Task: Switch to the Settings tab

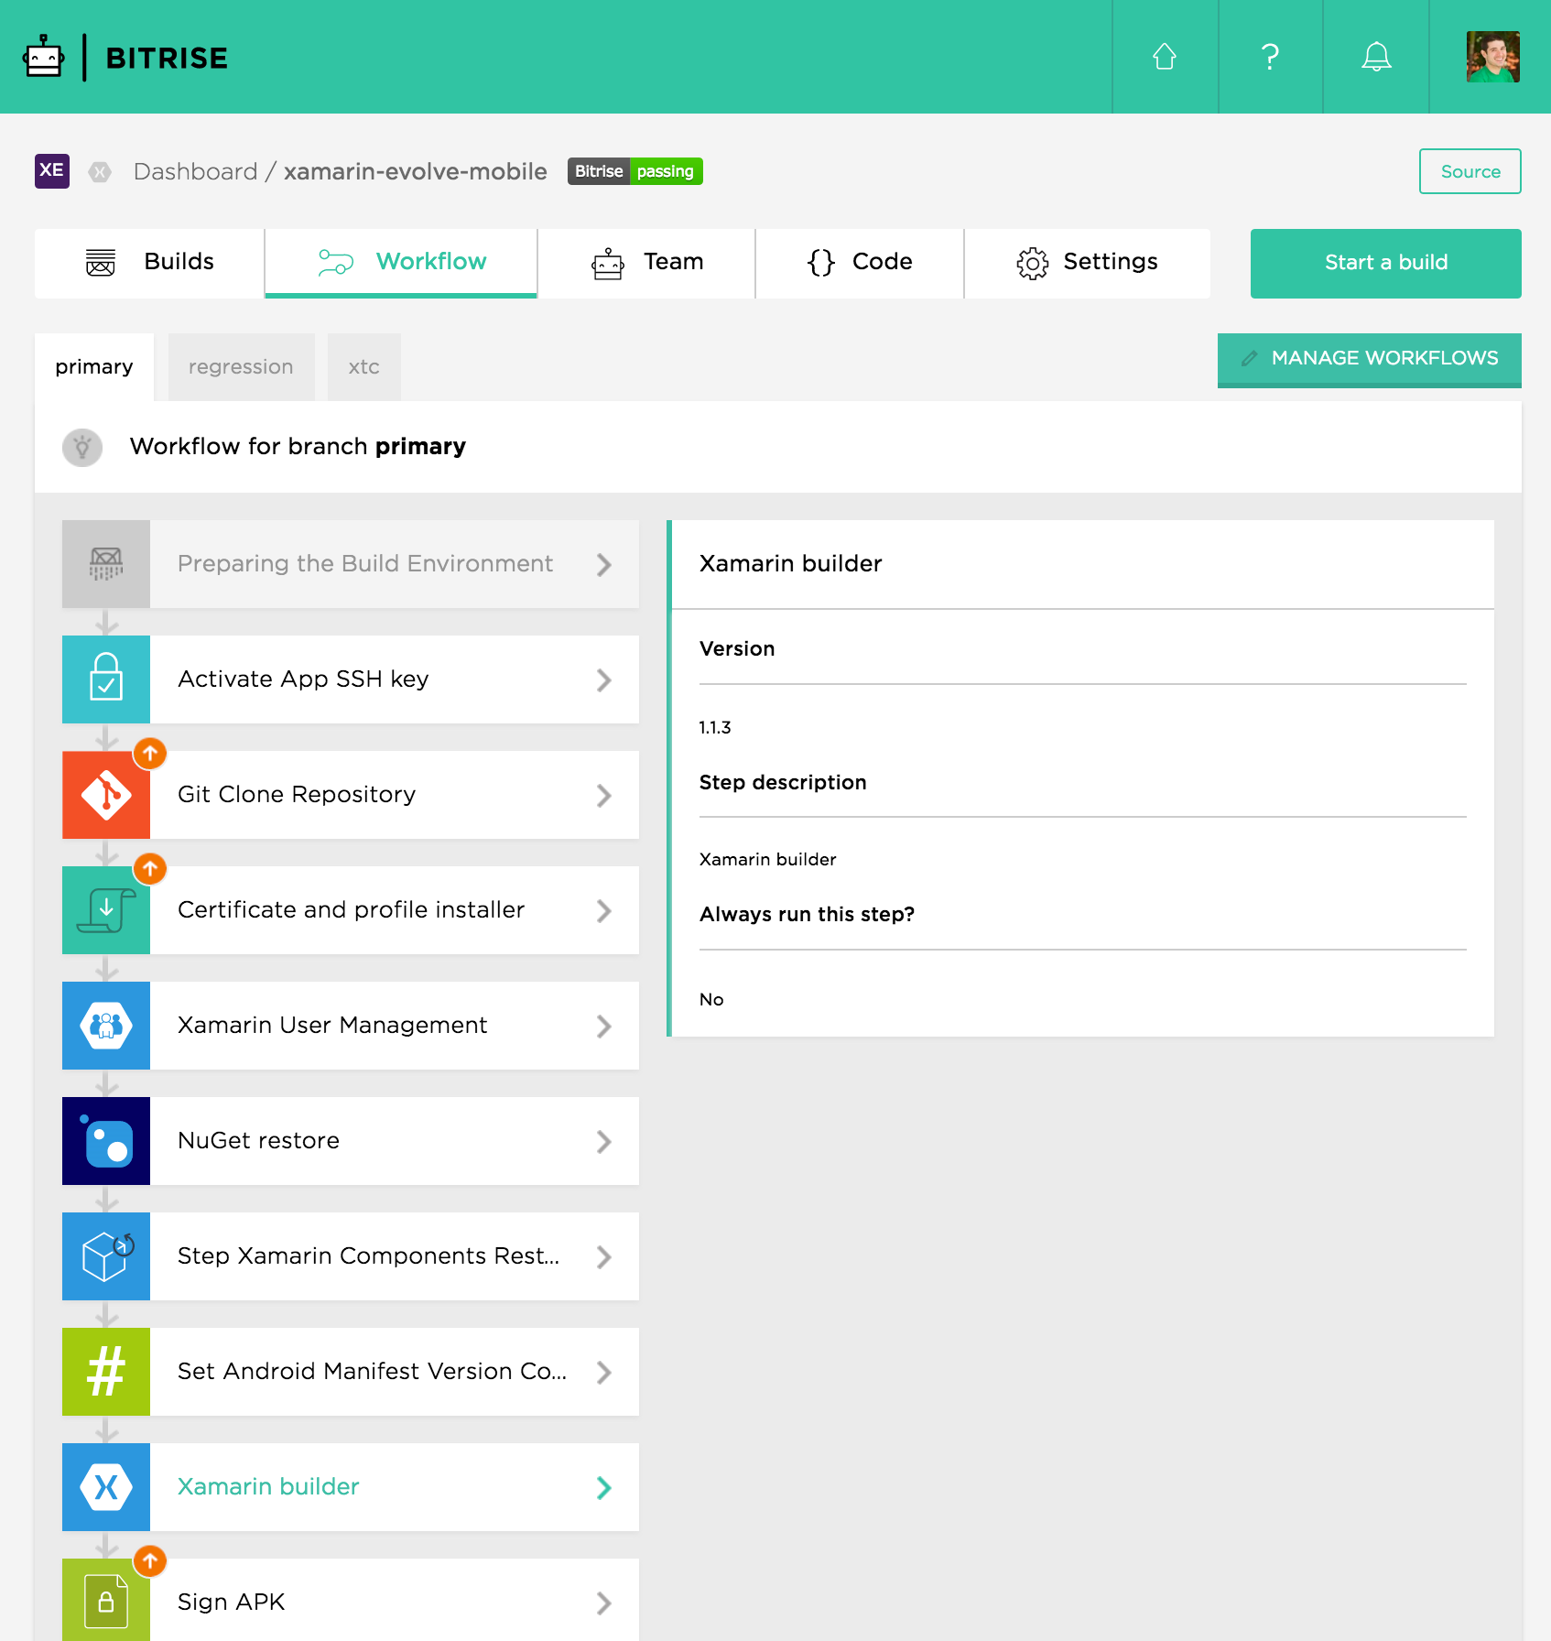Action: click(1088, 263)
